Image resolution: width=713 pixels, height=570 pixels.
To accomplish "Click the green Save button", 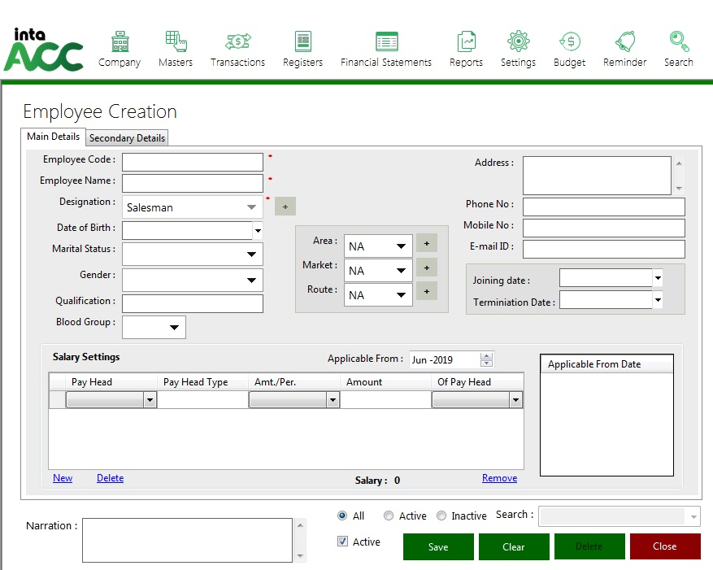I will pyautogui.click(x=438, y=546).
